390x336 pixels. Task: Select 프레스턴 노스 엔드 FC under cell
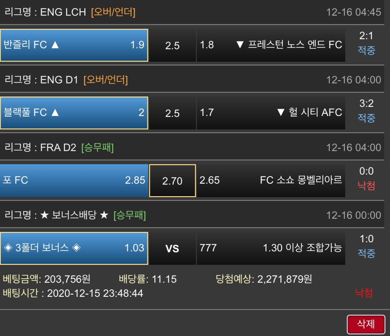pos(271,45)
